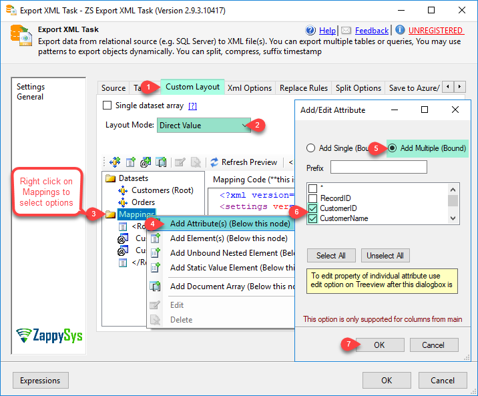
Task: Click the icon beside Add Static Value Element
Action: click(x=156, y=268)
